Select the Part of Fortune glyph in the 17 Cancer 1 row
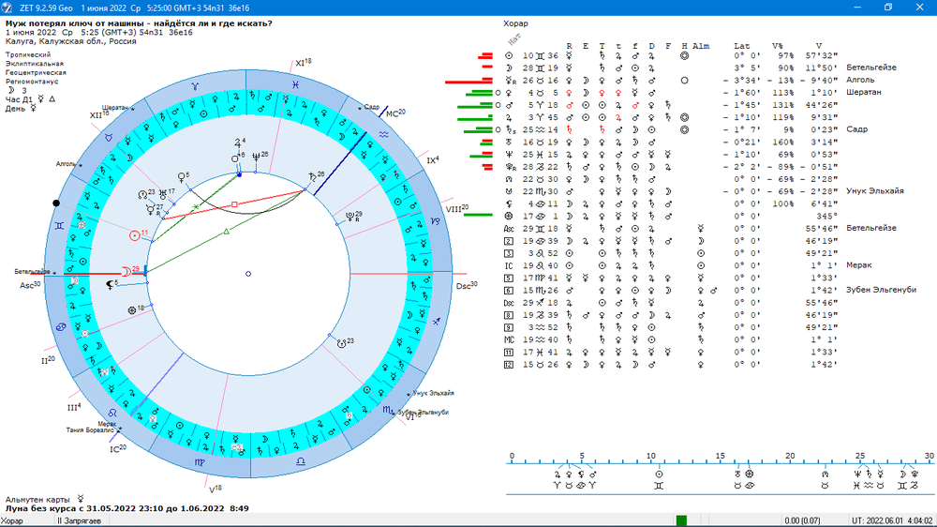Image resolution: width=937 pixels, height=527 pixels. coord(509,216)
